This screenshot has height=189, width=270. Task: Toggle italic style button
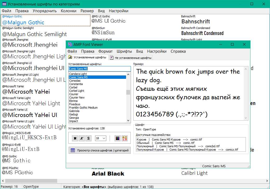point(82,138)
